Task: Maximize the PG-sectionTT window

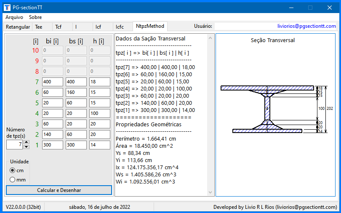Action: pos(310,8)
